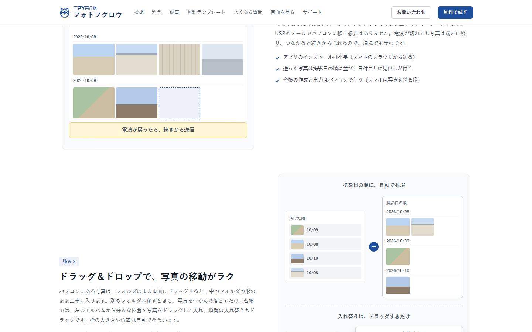The height and width of the screenshot is (332, 532).
Task: Visit the よくある質問 page
Action: (248, 13)
